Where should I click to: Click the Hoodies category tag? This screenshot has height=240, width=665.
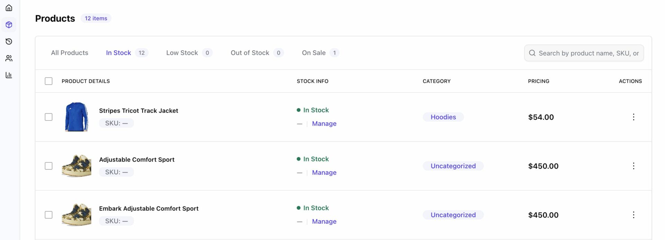[443, 117]
